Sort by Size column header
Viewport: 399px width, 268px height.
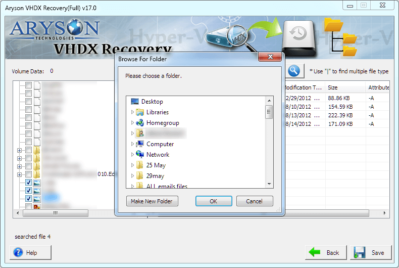[x=345, y=87]
